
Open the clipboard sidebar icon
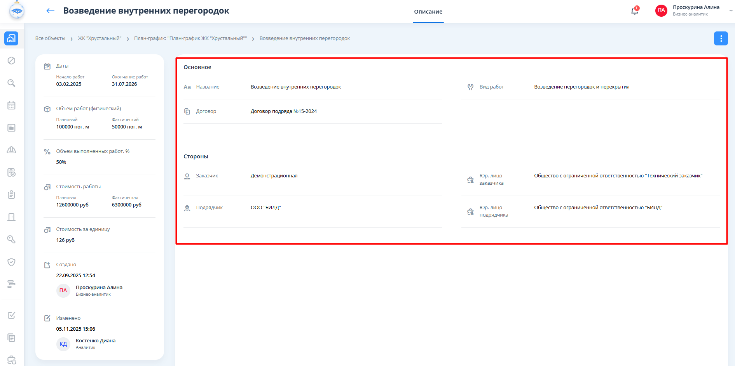coord(11,194)
